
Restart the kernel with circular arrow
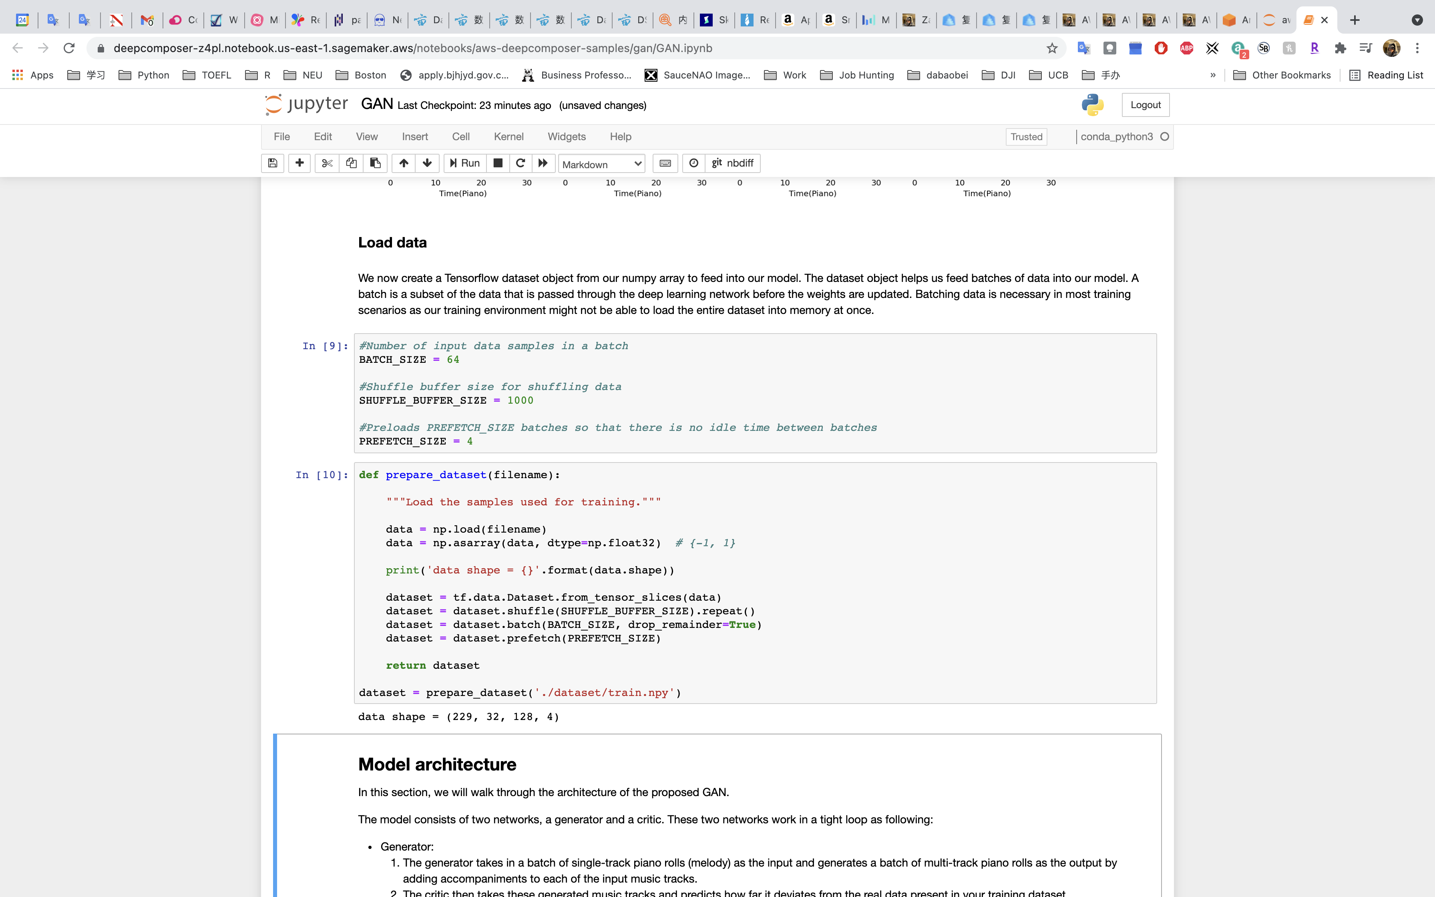tap(521, 163)
